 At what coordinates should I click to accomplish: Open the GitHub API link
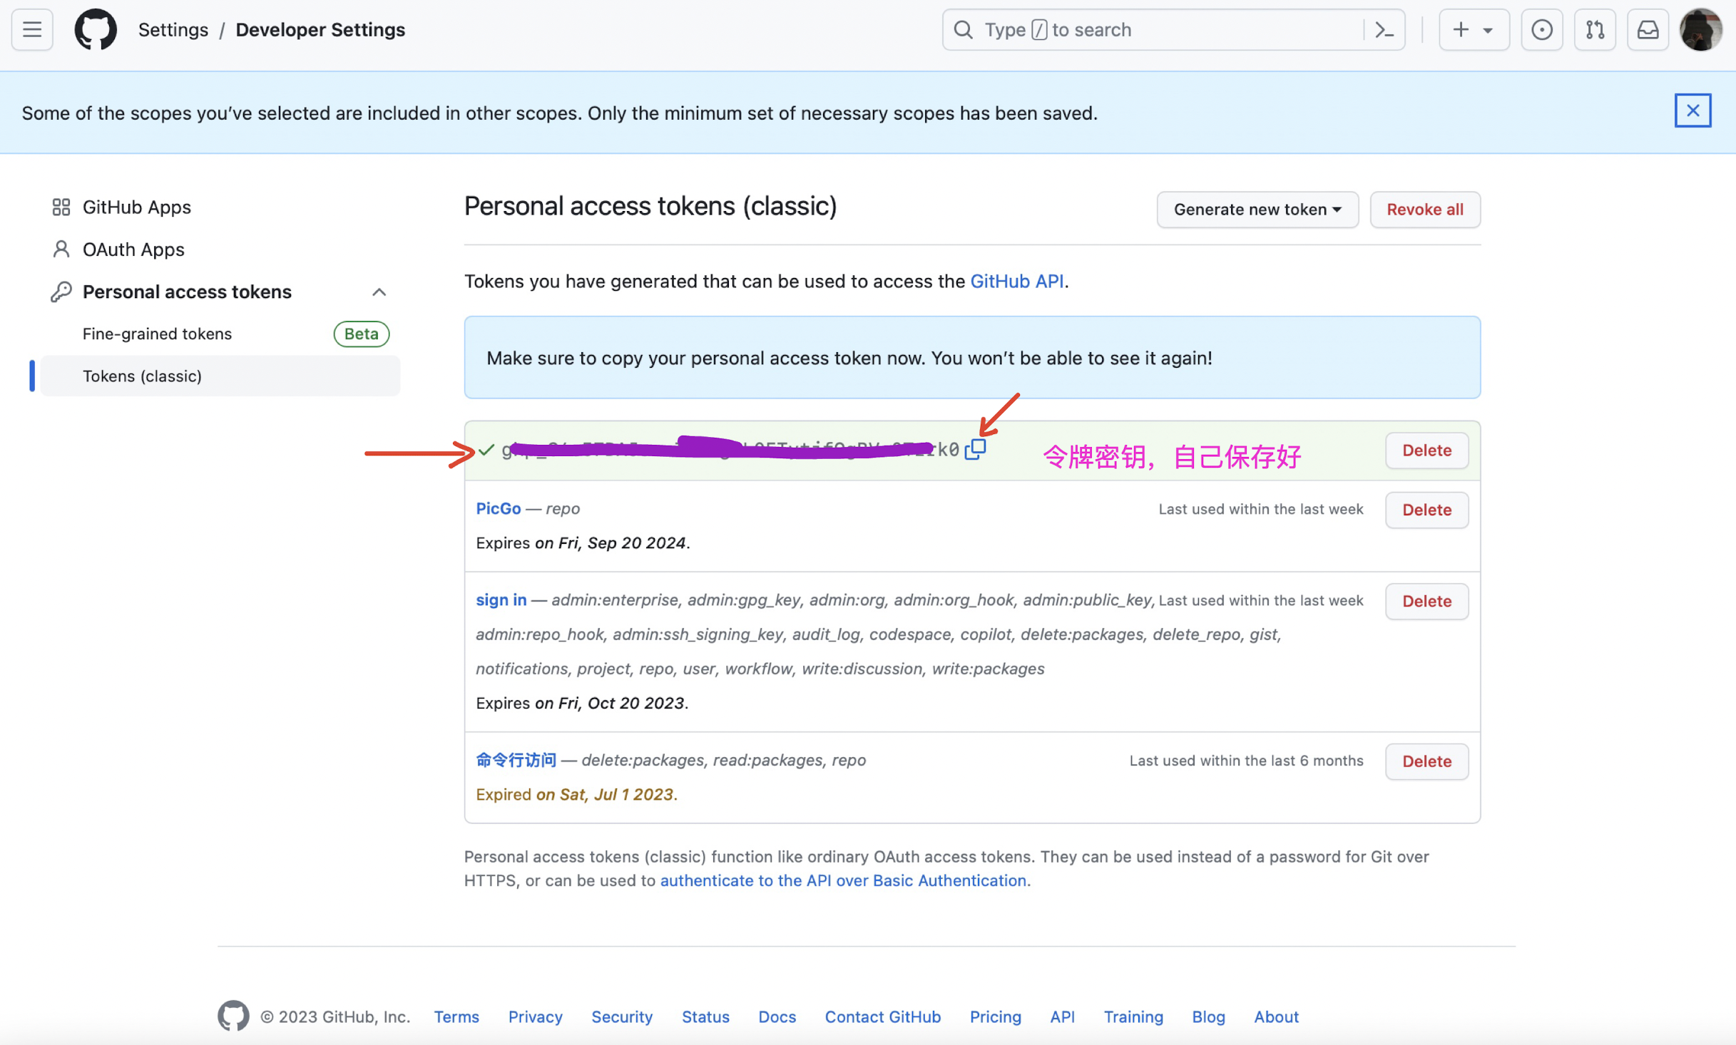1016,281
